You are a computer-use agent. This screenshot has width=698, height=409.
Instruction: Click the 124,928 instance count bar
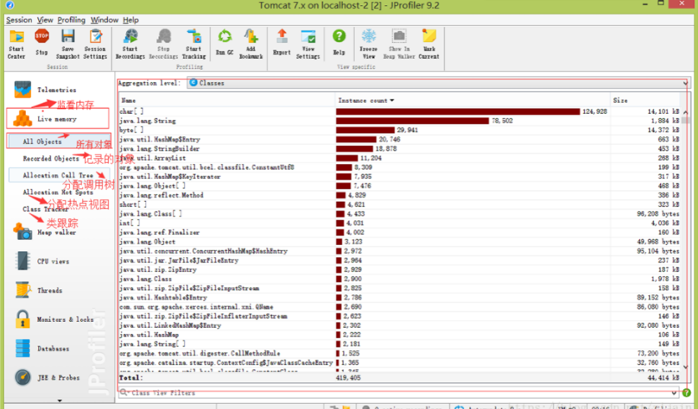tap(458, 111)
